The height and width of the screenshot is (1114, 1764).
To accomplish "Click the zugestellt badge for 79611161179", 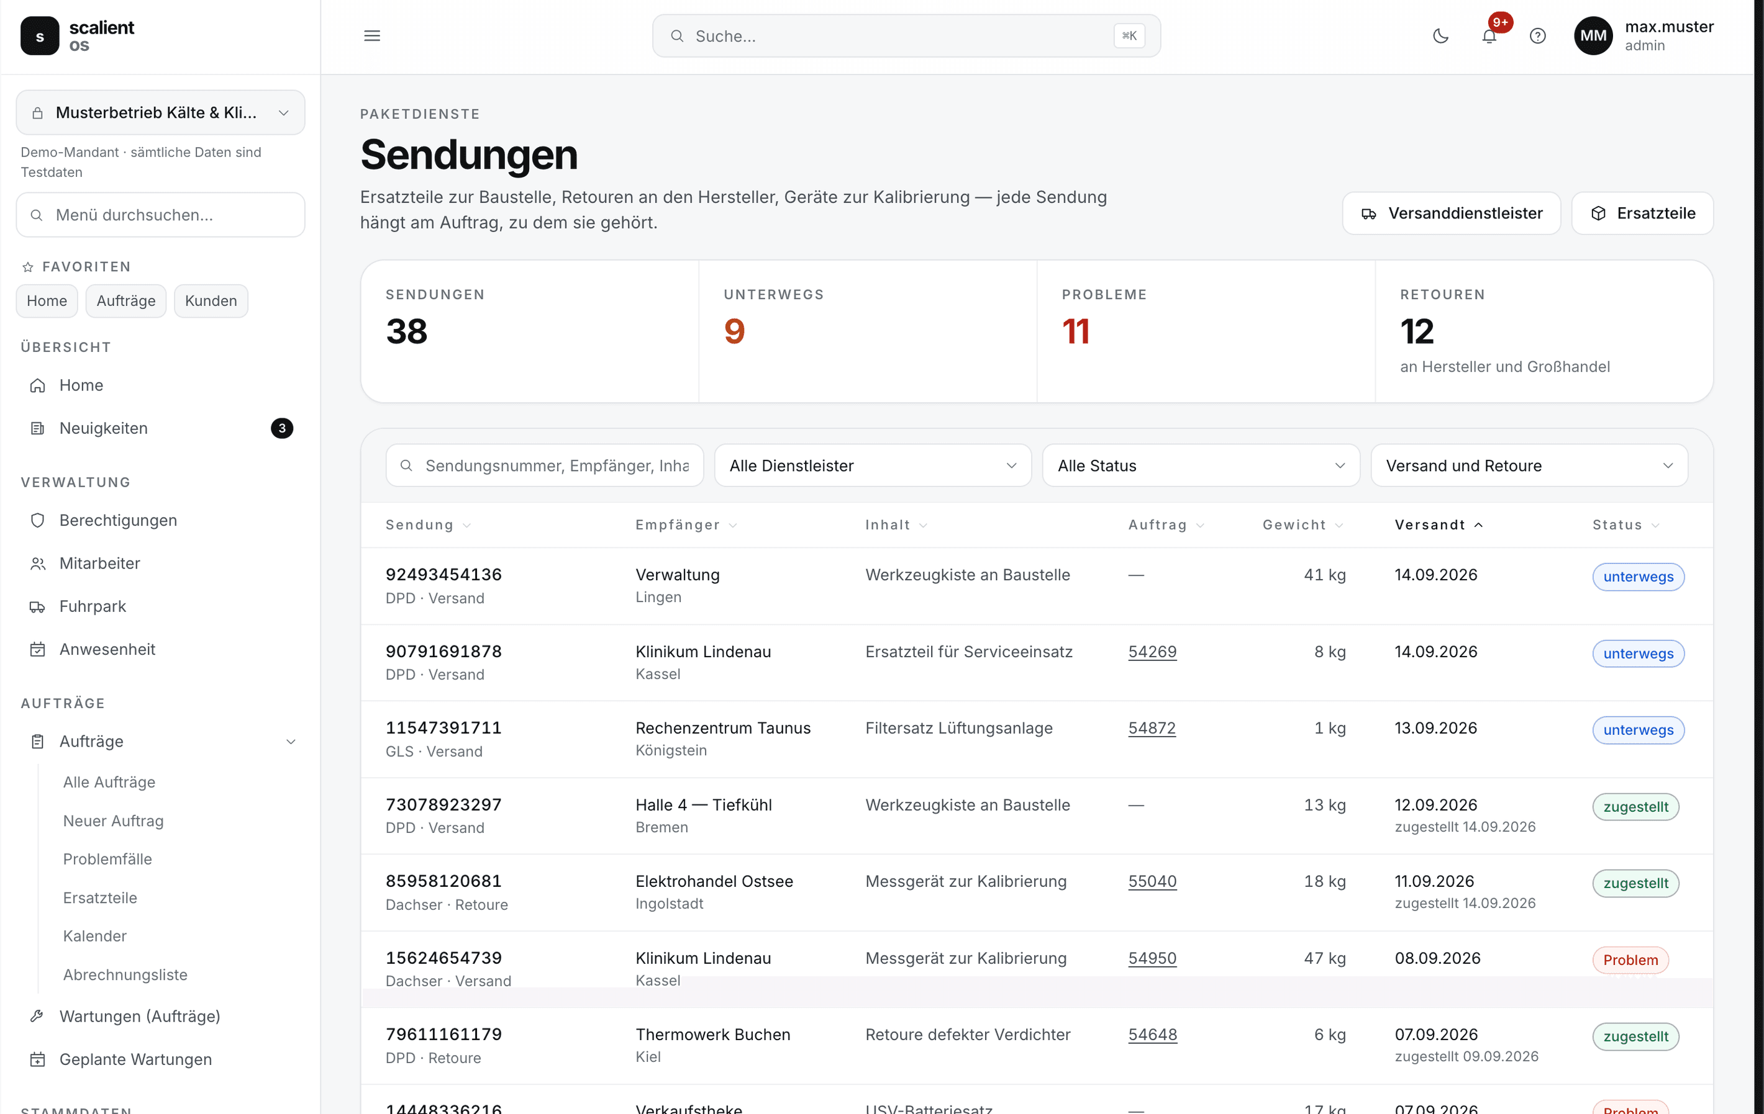I will point(1635,1037).
